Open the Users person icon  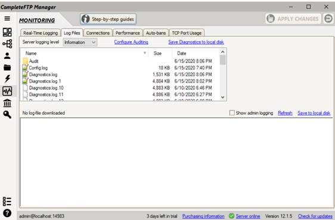click(x=7, y=56)
